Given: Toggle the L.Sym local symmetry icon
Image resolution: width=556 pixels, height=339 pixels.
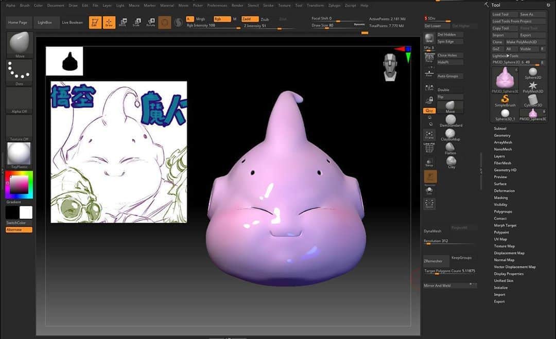Looking at the screenshot, I should pos(429,87).
